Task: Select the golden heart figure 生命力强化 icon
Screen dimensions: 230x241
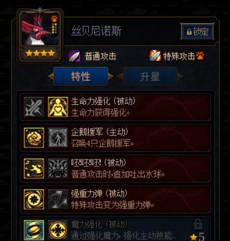Action: click(58, 107)
